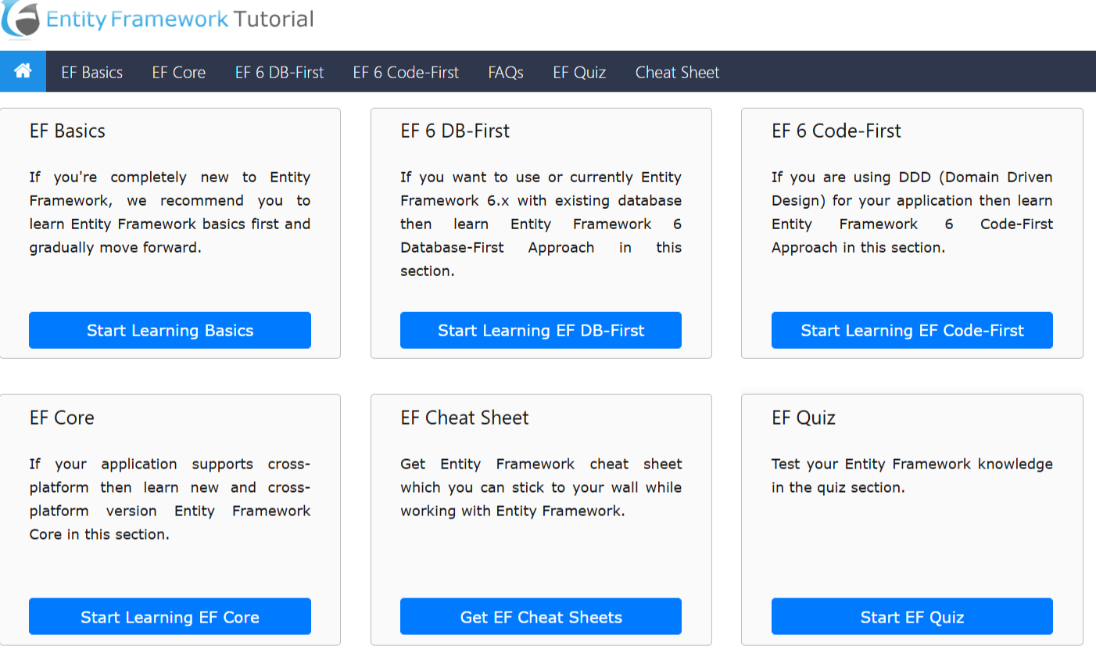Click Start Learning Basics button
The image size is (1096, 653).
tap(170, 330)
